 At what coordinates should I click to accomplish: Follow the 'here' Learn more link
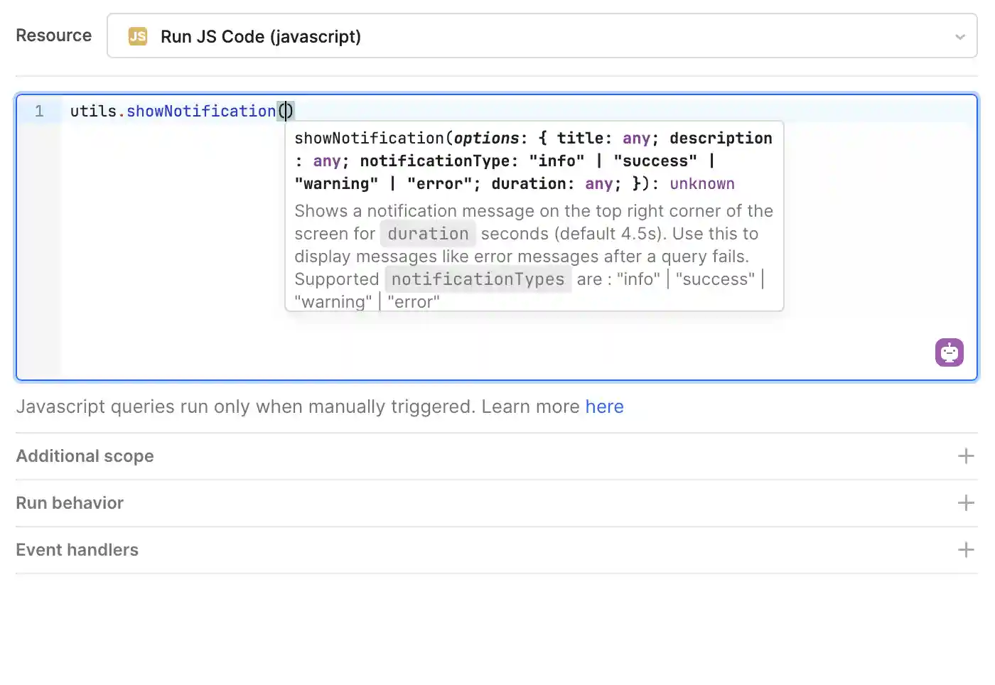(604, 406)
